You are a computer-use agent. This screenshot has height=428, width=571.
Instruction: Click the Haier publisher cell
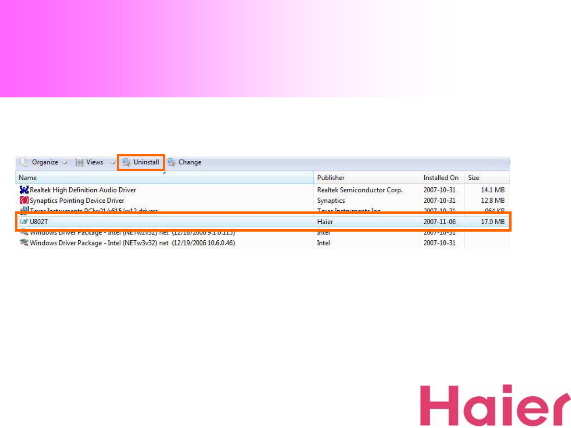(x=325, y=222)
